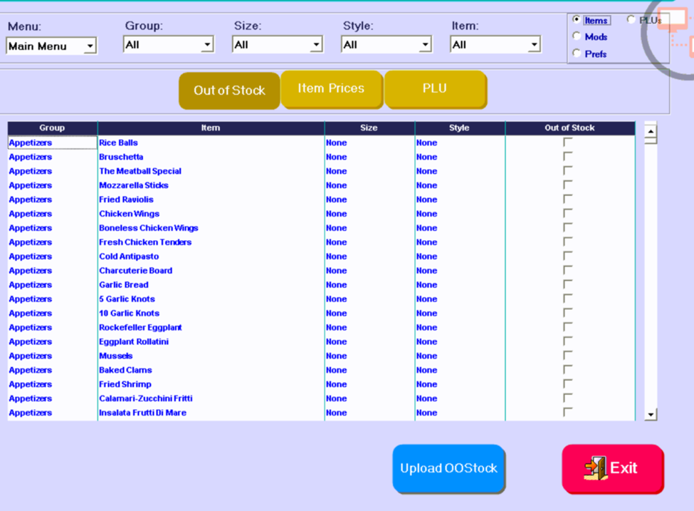Select the Rockefeller Eggplant item cell
Viewport: 694px width, 511px height.
pos(211,328)
